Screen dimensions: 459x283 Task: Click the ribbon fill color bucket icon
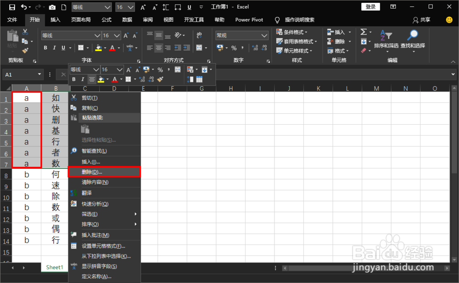pyautogui.click(x=99, y=48)
